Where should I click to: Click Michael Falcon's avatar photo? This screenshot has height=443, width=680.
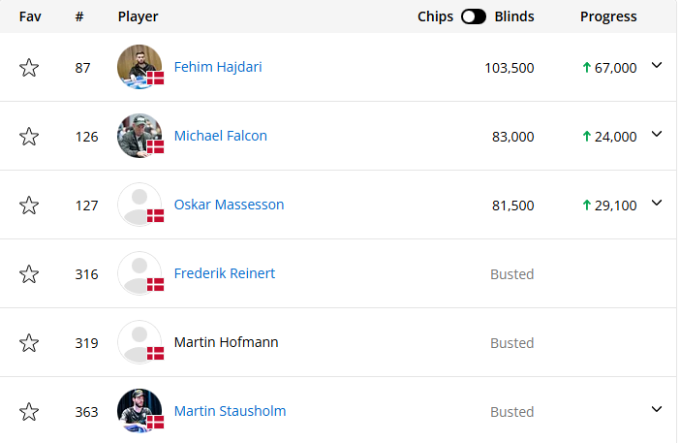point(139,136)
